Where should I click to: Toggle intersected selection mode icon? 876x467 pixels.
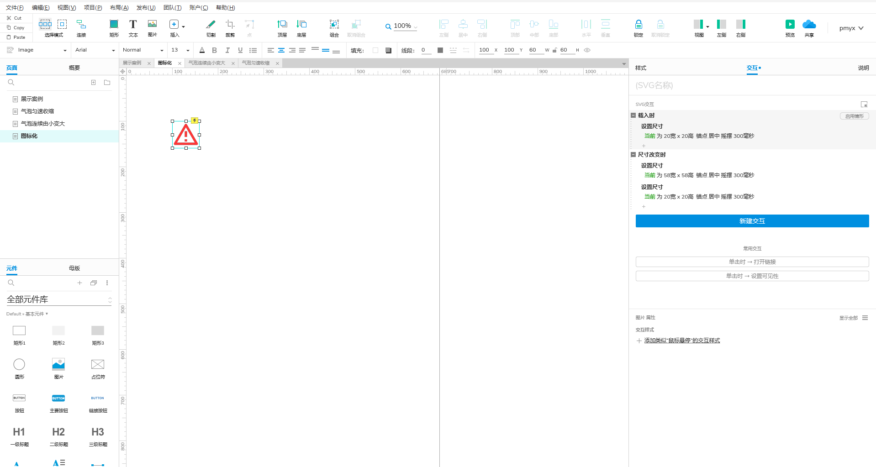[45, 24]
